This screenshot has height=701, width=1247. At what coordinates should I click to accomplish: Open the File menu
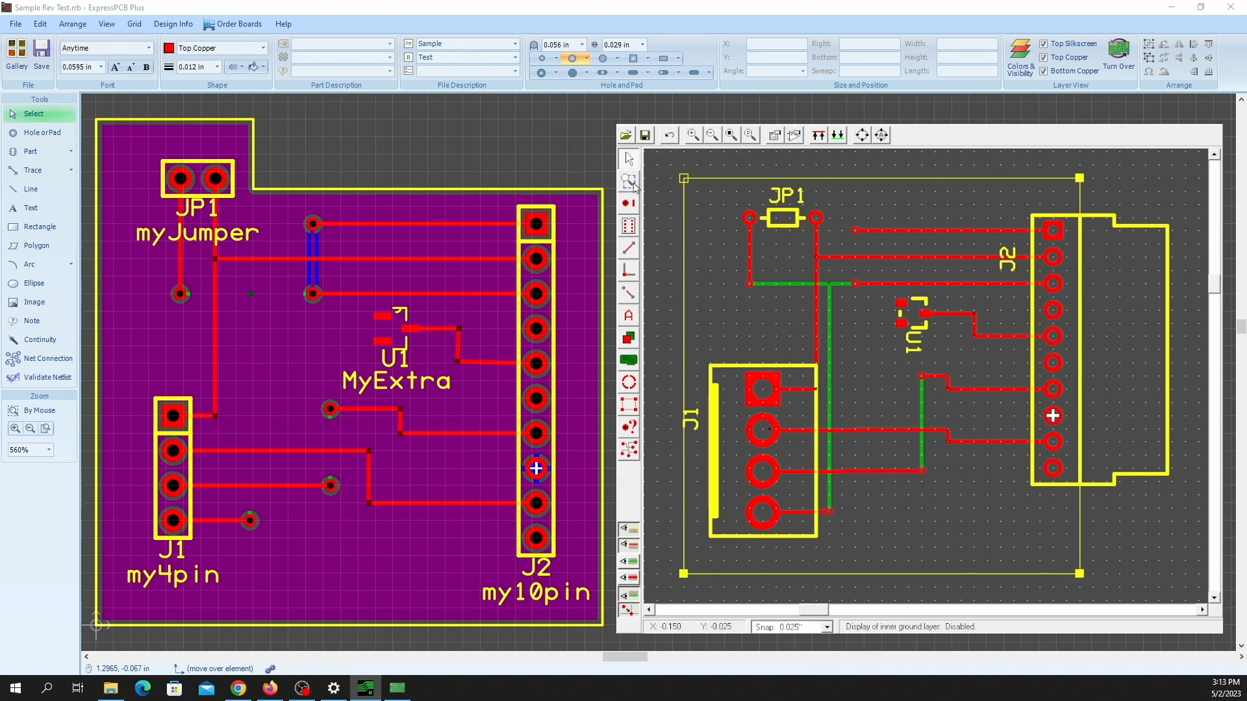(x=16, y=24)
